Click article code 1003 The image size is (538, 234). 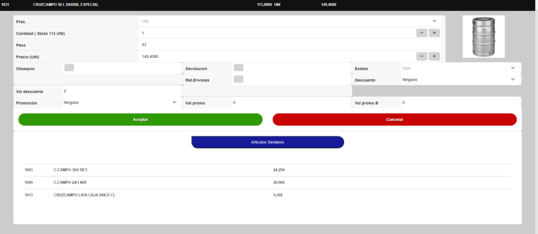28,170
